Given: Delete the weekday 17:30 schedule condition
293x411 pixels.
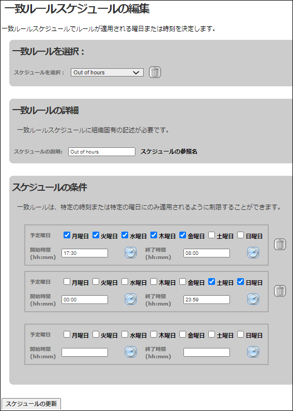Looking at the screenshot, I should pyautogui.click(x=280, y=245).
